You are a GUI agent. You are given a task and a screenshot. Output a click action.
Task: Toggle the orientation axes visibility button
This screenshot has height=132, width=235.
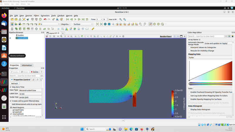click(150, 24)
